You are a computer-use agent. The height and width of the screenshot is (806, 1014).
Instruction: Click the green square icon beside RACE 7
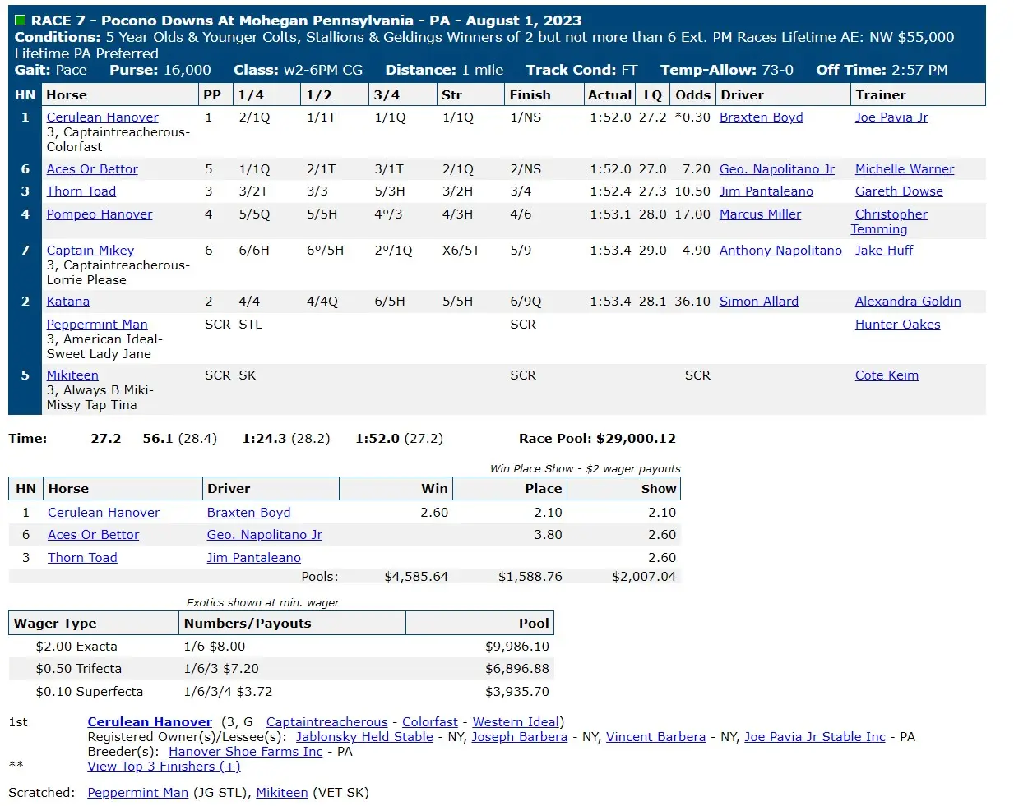point(21,21)
